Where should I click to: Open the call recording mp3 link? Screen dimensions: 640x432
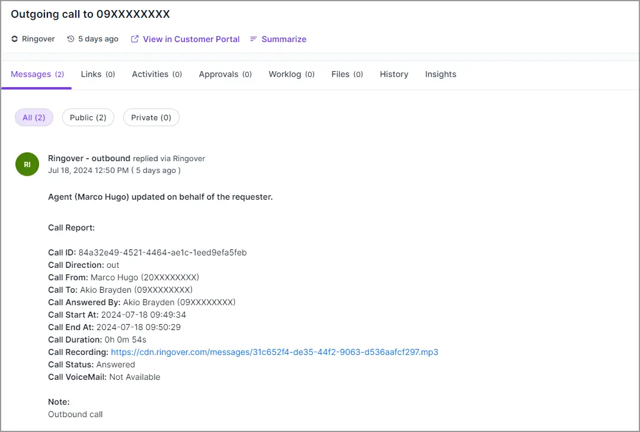click(274, 352)
